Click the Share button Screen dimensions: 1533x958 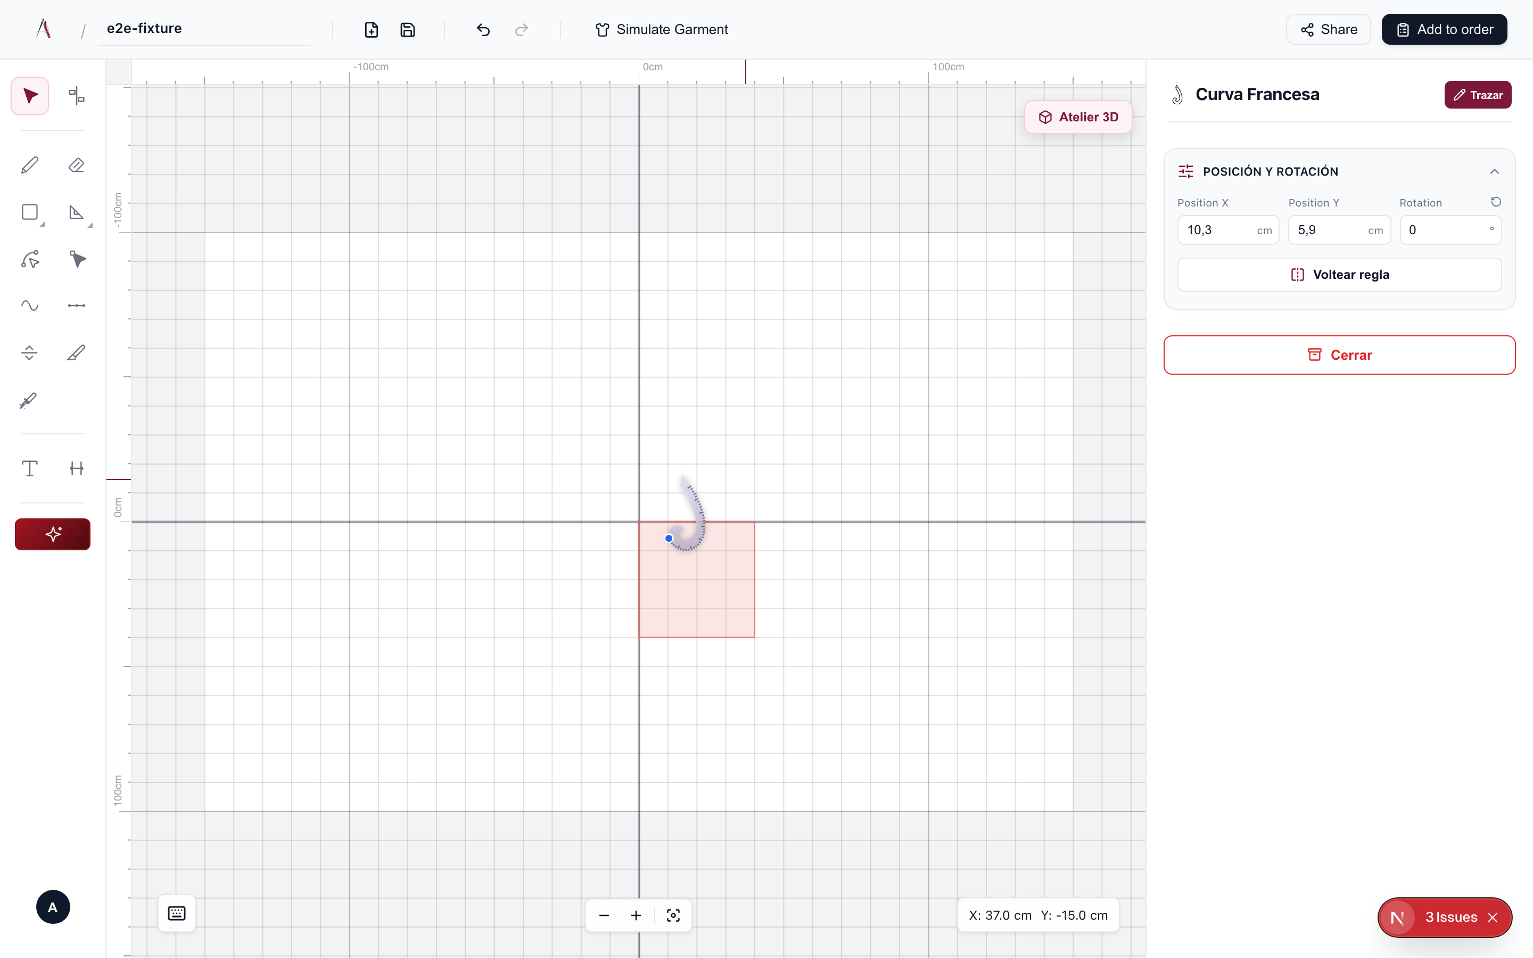[x=1329, y=30]
